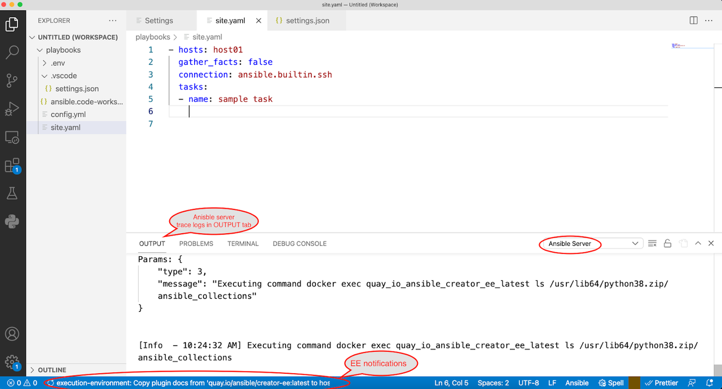722x389 pixels.
Task: Open the Extensions view icon
Action: 12,165
